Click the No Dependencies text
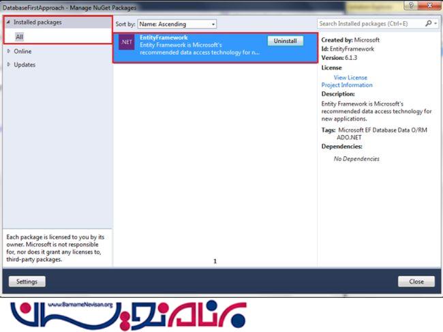443x332 pixels. point(356,159)
